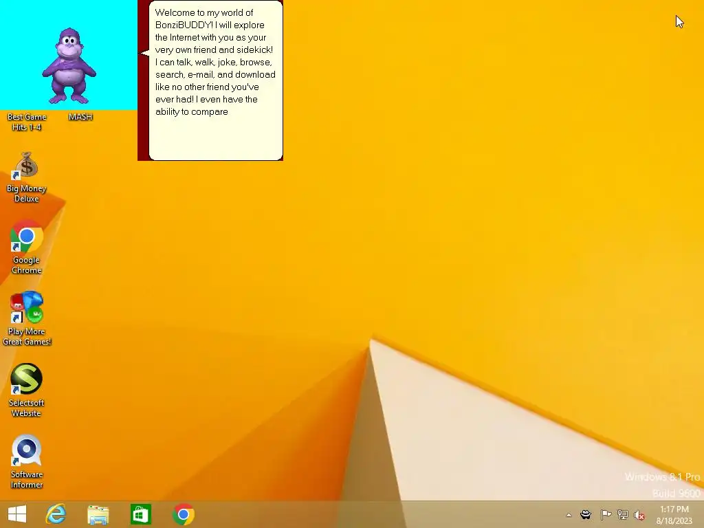Select the Selectsoft Website desktop shortcut

point(27,390)
